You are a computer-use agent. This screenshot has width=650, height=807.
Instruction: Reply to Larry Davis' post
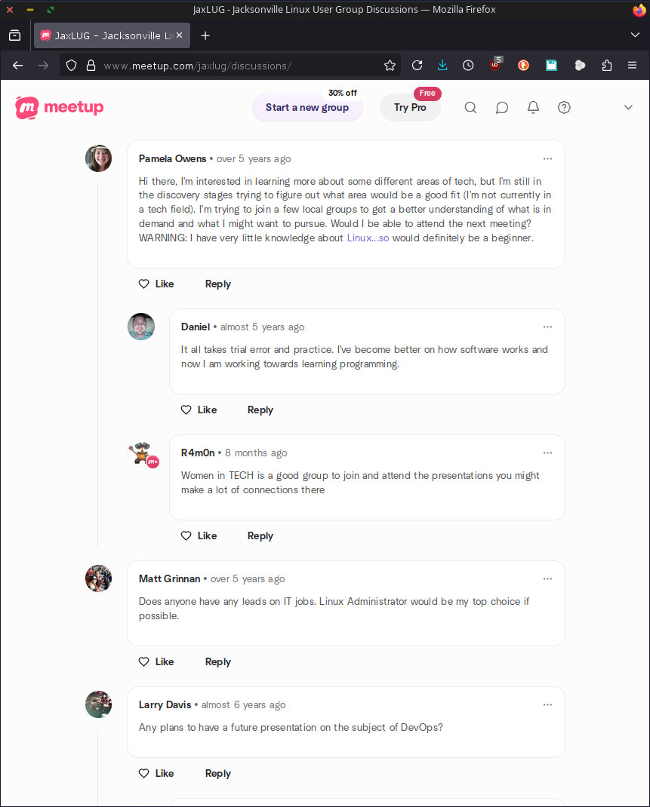pos(217,774)
